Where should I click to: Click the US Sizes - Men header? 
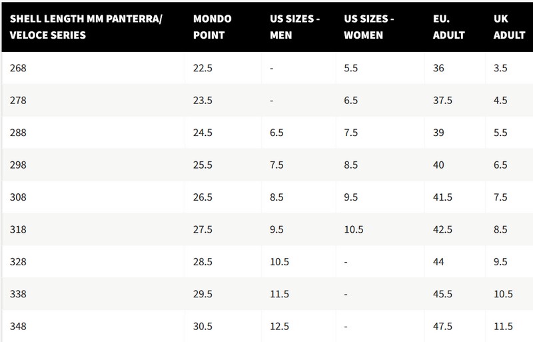(x=292, y=27)
